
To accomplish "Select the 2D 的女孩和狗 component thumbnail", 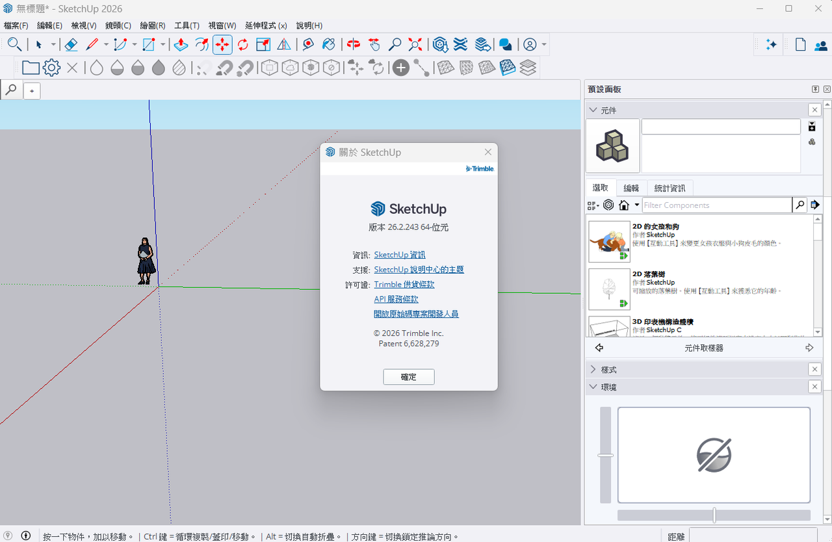I will point(610,242).
